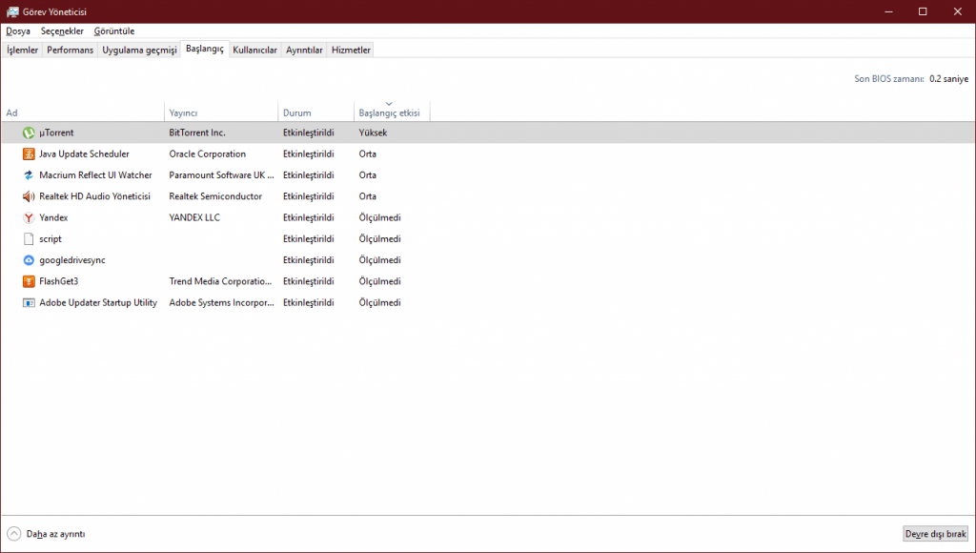Viewport: 976px width, 553px height.
Task: Switch to the Uygulama geçmişi tab
Action: [x=139, y=50]
